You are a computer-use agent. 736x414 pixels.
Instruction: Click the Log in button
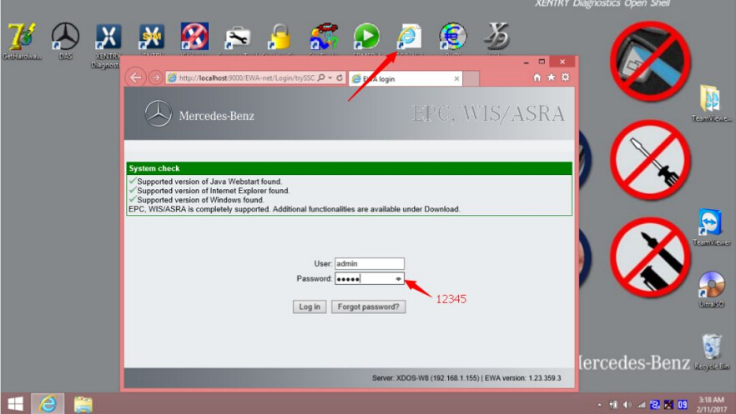click(310, 307)
